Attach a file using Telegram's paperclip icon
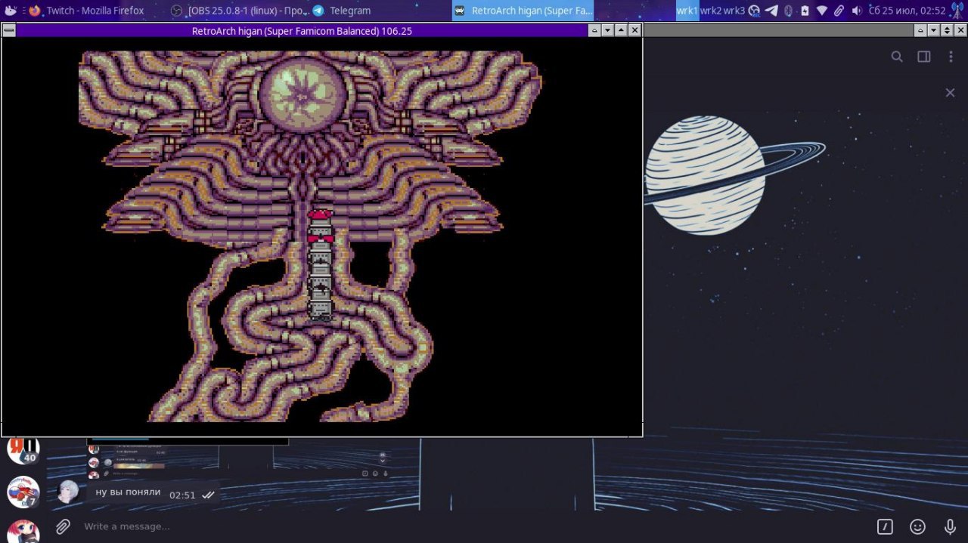This screenshot has height=543, width=968. [x=63, y=526]
